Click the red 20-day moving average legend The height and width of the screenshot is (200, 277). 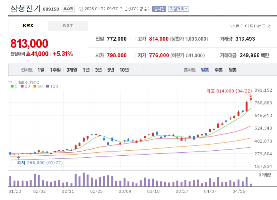[x=25, y=86]
